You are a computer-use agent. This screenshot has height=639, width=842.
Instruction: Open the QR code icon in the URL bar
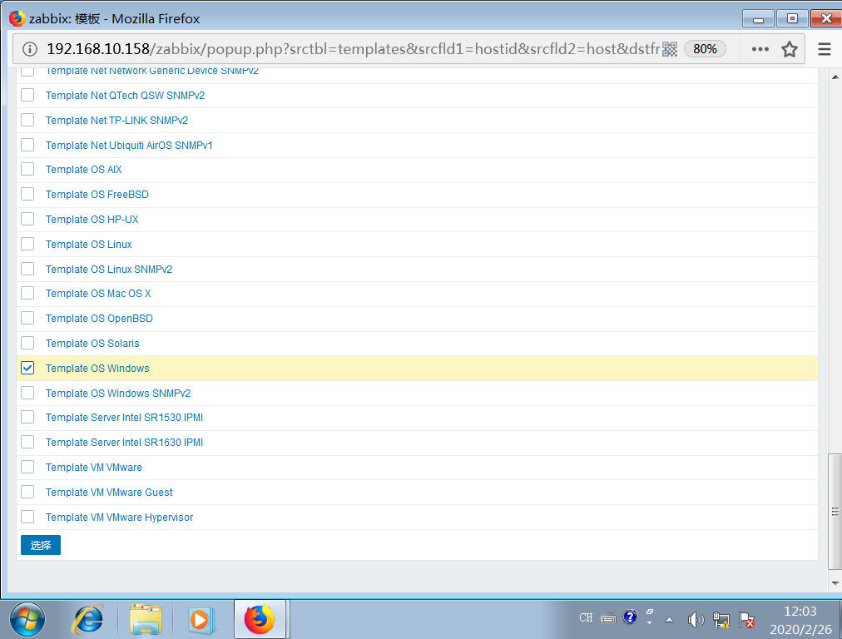click(670, 49)
